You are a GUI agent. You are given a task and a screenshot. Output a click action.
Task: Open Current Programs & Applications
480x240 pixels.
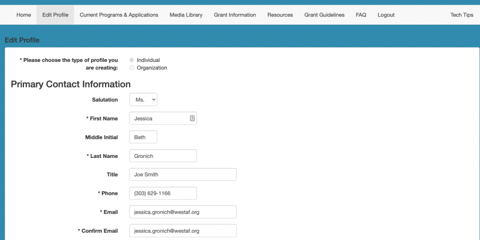click(119, 15)
